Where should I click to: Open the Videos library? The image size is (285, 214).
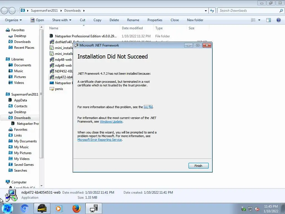tap(19, 82)
